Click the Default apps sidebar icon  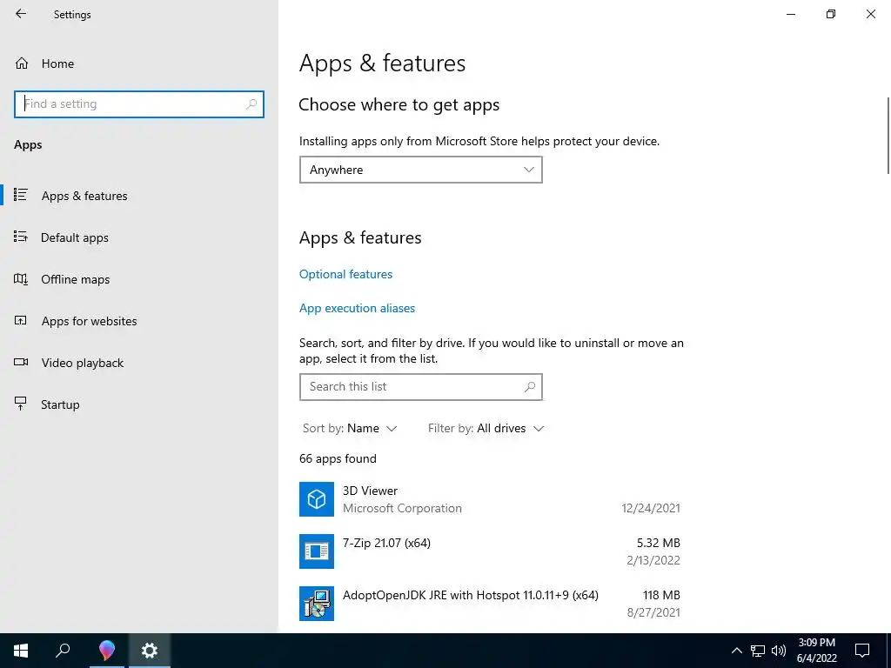pyautogui.click(x=21, y=237)
